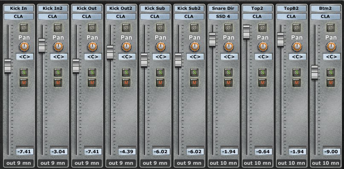
Task: Mute the Top2 channel
Action: [x=263, y=83]
